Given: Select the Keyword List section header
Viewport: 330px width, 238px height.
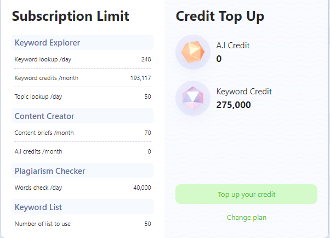Looking at the screenshot, I should click(x=82, y=207).
